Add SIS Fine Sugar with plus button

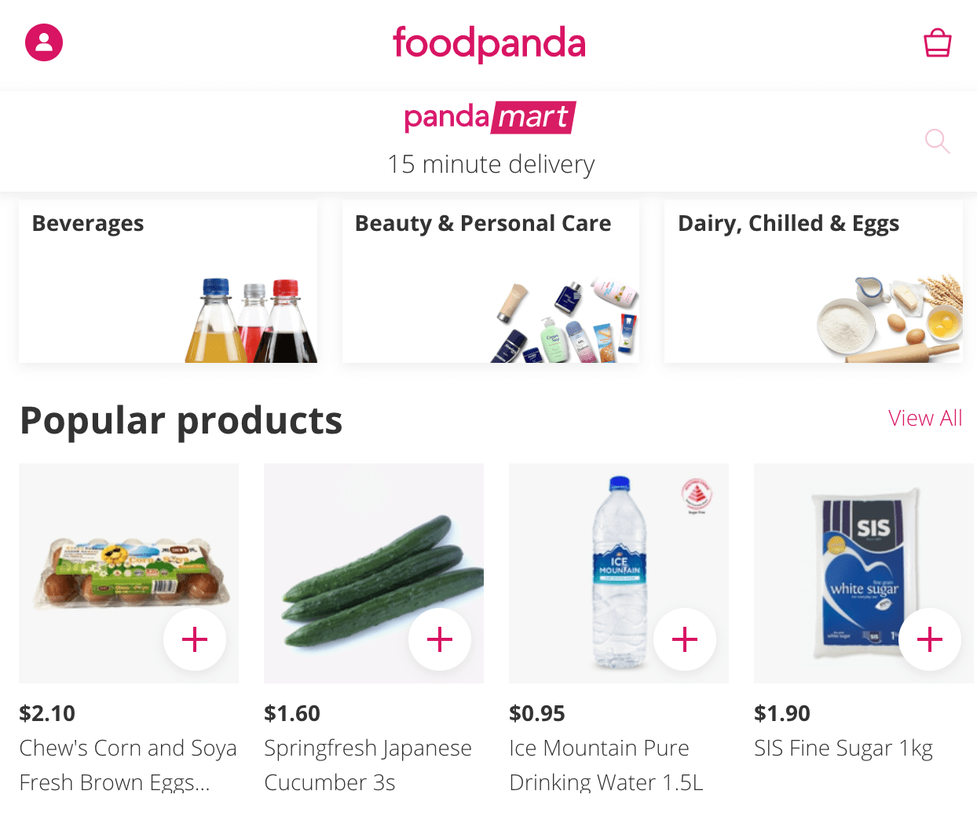click(930, 639)
